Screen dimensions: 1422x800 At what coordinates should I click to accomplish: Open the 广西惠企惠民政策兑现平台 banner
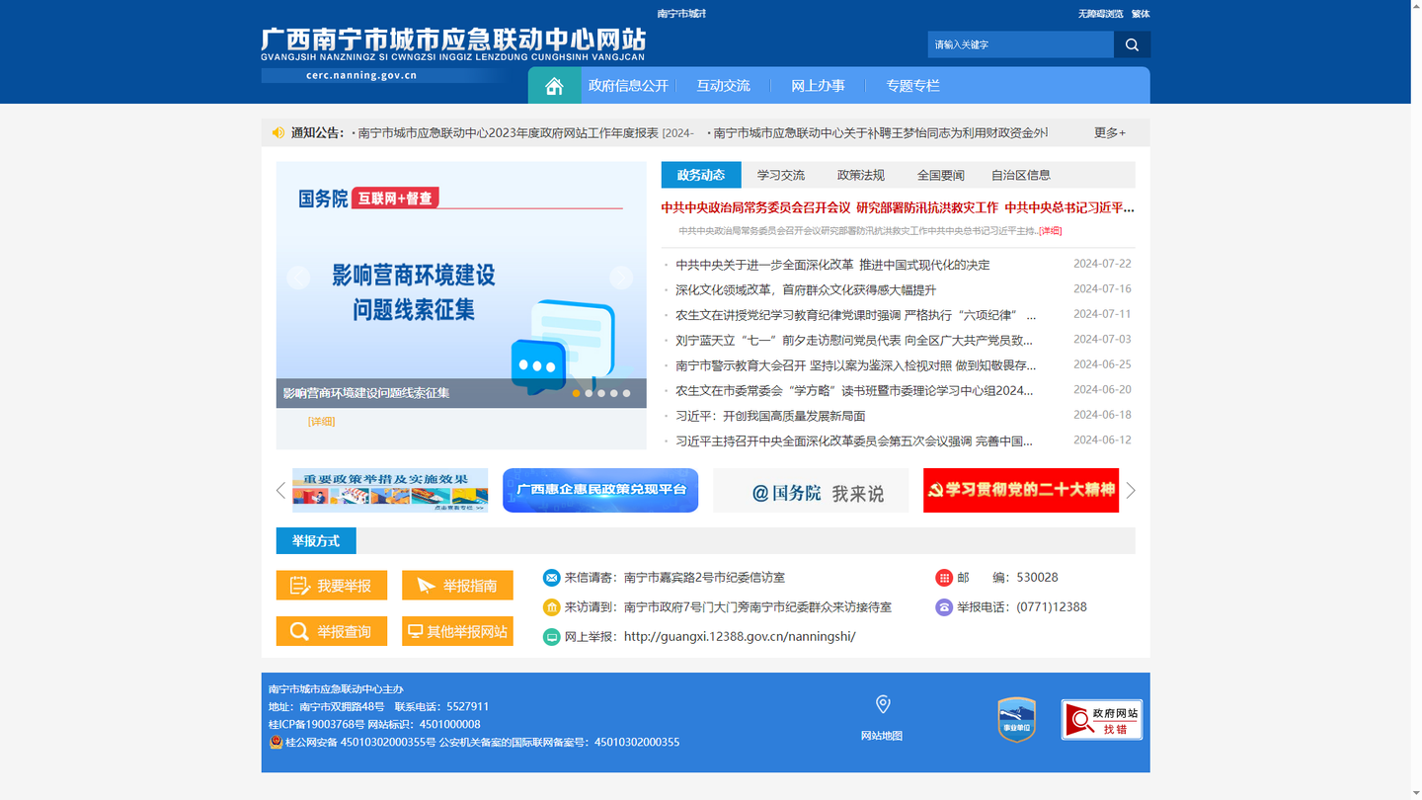tap(600, 490)
